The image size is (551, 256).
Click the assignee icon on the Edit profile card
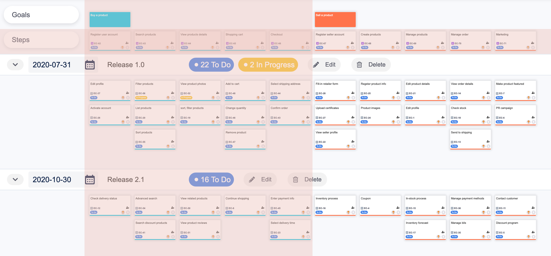tap(128, 93)
